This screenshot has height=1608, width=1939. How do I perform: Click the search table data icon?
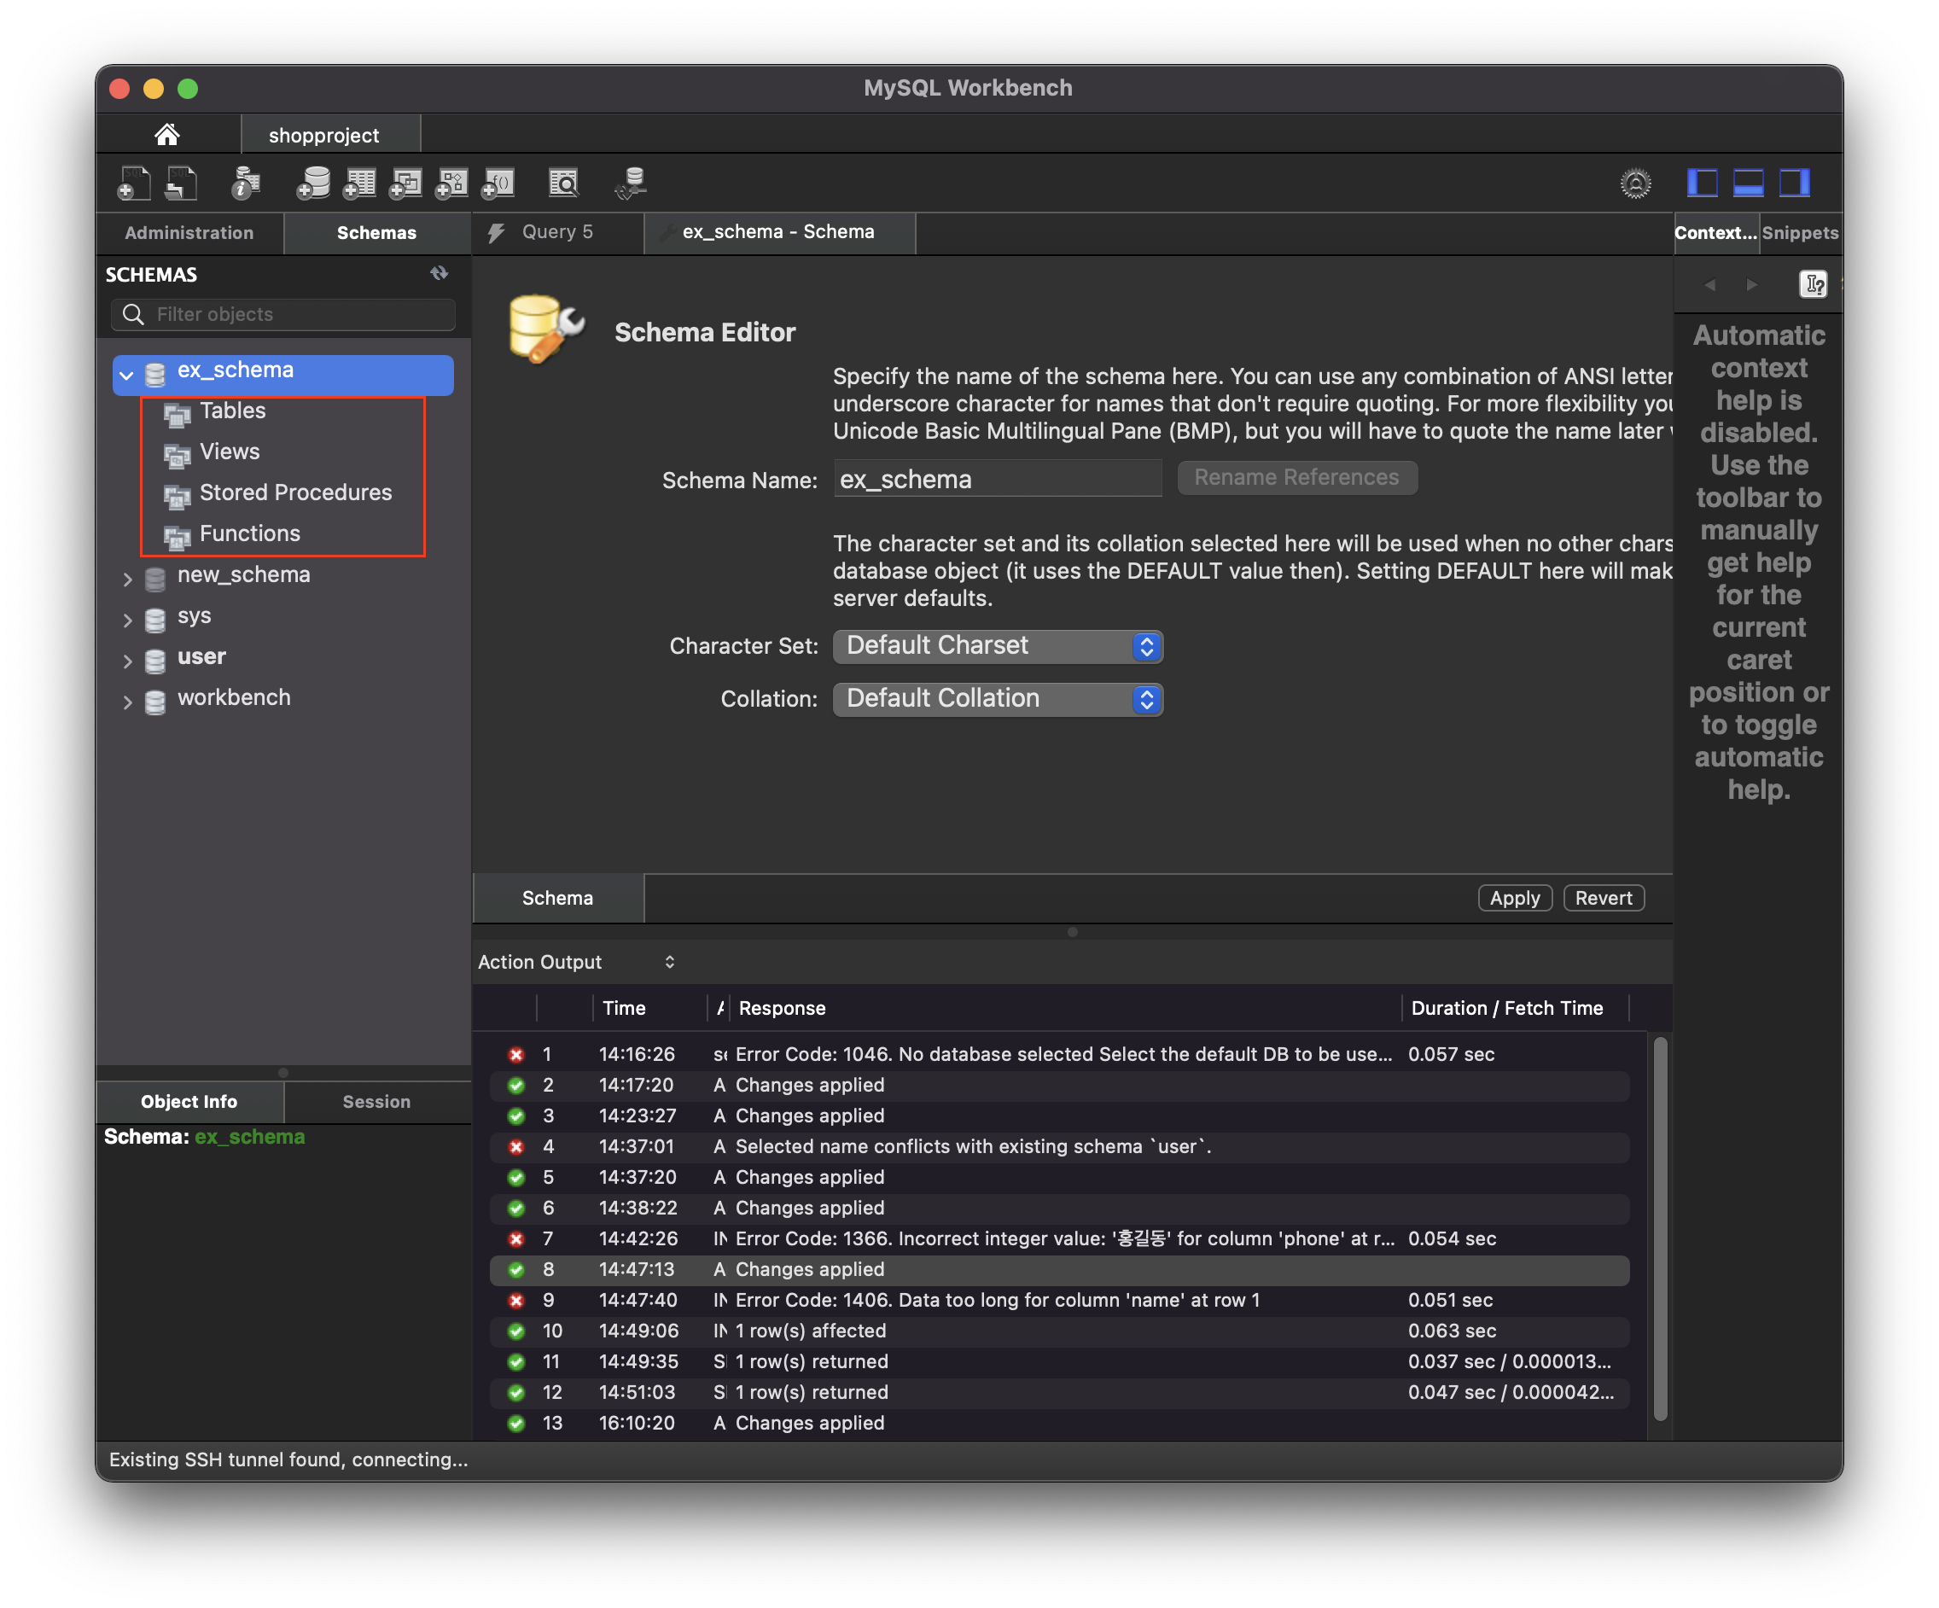[563, 183]
